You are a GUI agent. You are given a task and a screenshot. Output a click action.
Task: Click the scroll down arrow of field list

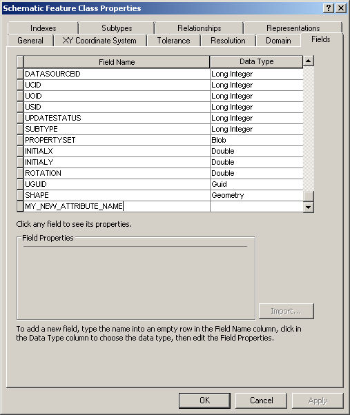(x=309, y=207)
